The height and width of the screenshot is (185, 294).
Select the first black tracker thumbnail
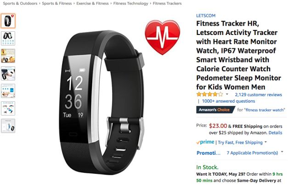[8, 21]
